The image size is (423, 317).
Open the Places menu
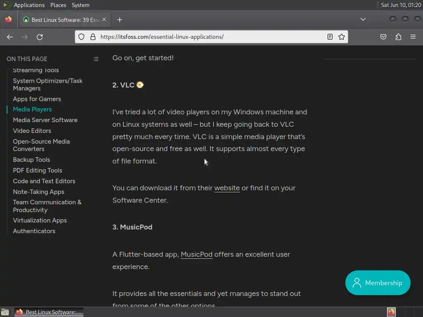pyautogui.click(x=58, y=5)
